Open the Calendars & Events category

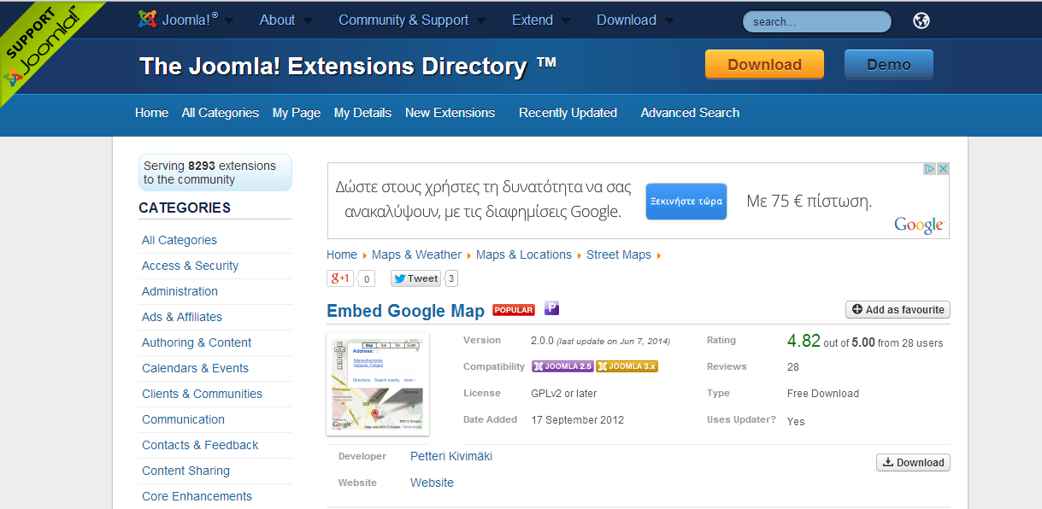coord(195,368)
